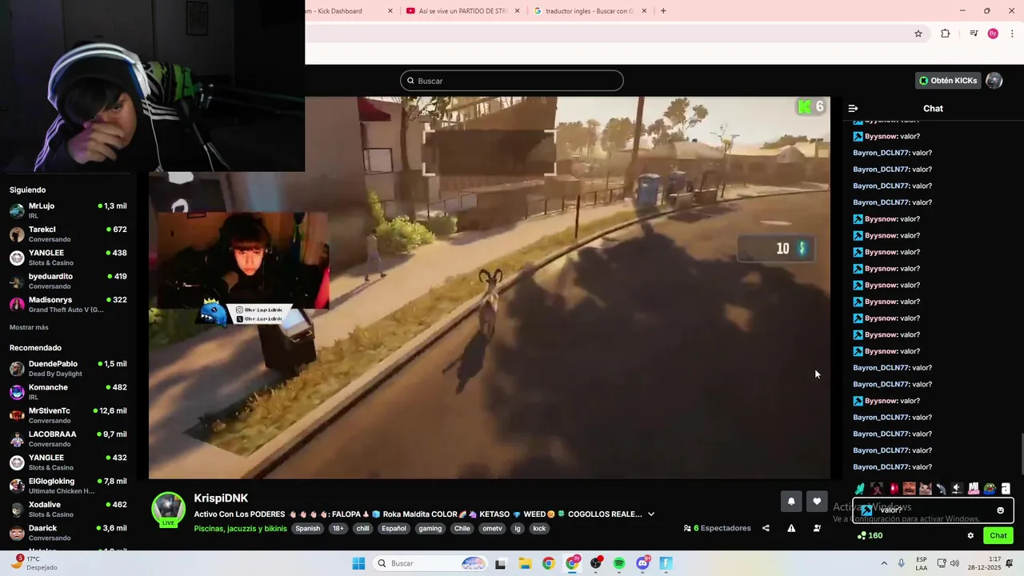Click the chat panel scrollbar

click(x=1021, y=454)
